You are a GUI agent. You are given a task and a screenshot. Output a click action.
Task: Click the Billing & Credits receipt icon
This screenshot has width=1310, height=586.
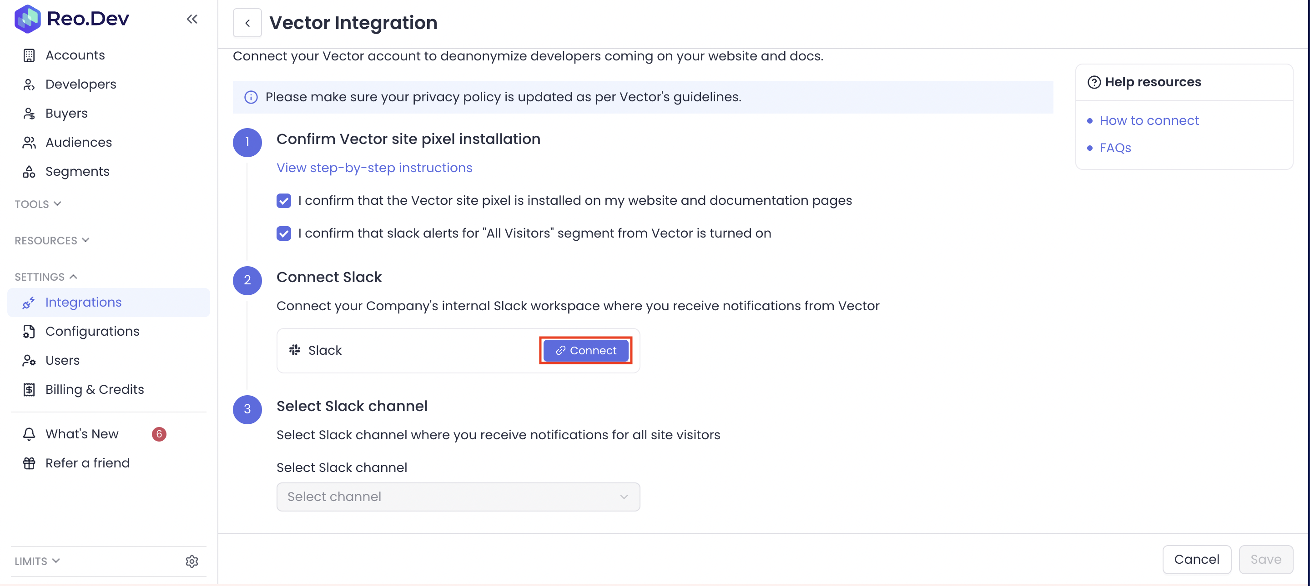coord(29,389)
